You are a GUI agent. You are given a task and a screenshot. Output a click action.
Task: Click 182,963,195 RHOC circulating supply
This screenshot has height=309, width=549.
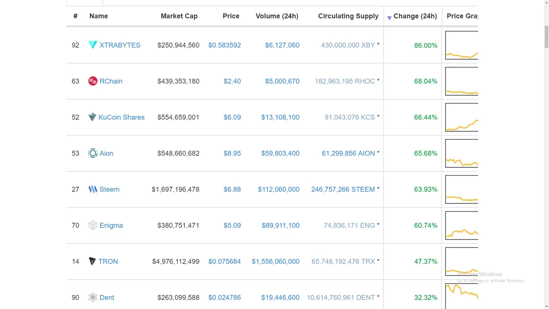click(x=345, y=81)
